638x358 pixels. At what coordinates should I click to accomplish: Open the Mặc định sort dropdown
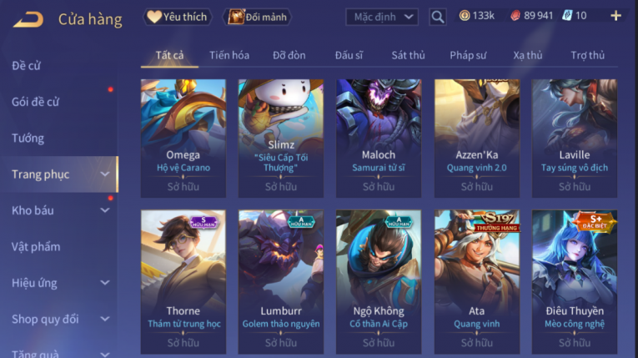(382, 17)
